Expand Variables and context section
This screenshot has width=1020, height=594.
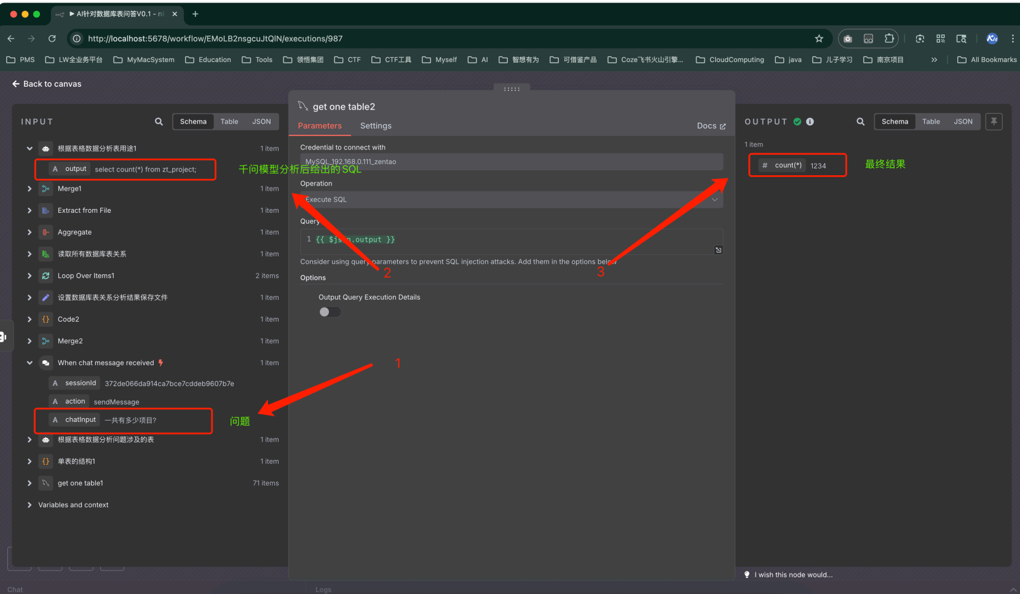tap(30, 505)
